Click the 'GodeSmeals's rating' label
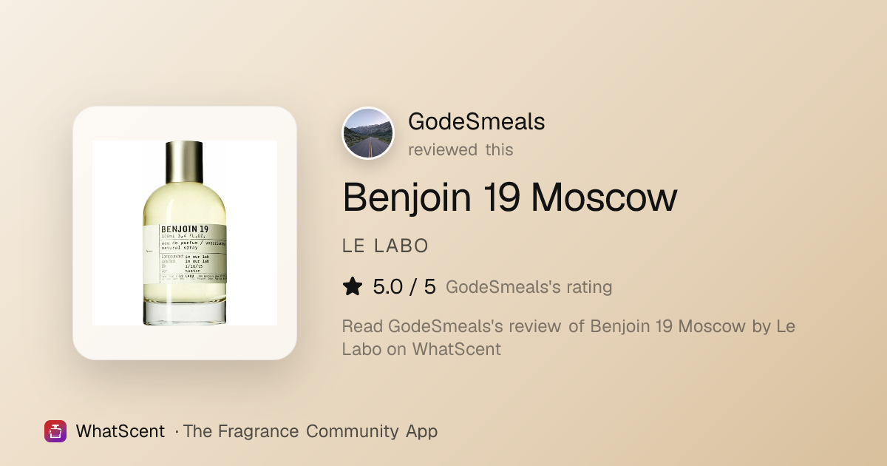The width and height of the screenshot is (887, 466). pyautogui.click(x=529, y=287)
